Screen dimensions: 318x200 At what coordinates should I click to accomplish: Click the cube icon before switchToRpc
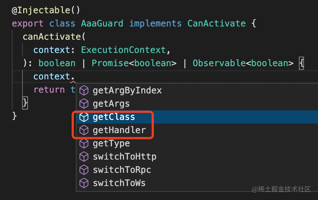click(x=84, y=170)
